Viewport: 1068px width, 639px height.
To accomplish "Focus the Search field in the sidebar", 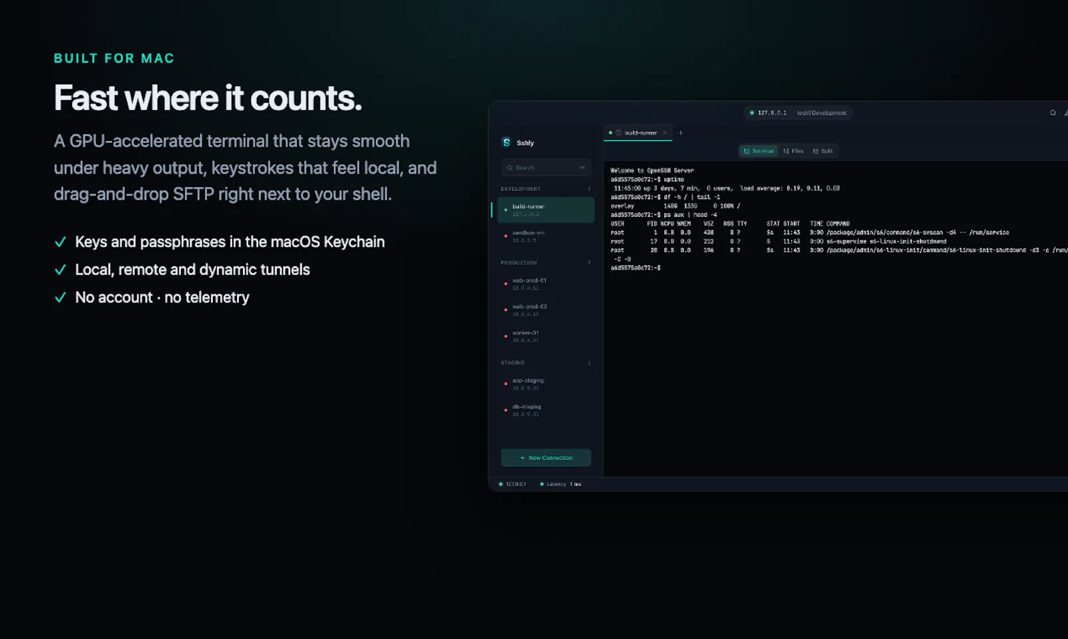I will (x=546, y=168).
